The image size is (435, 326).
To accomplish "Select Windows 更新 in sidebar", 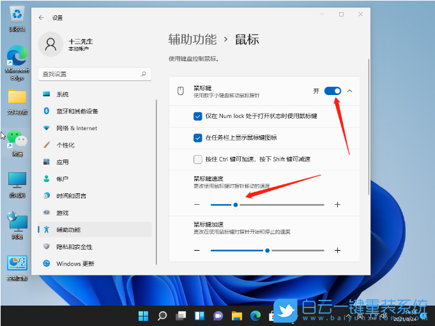I will click(95, 263).
